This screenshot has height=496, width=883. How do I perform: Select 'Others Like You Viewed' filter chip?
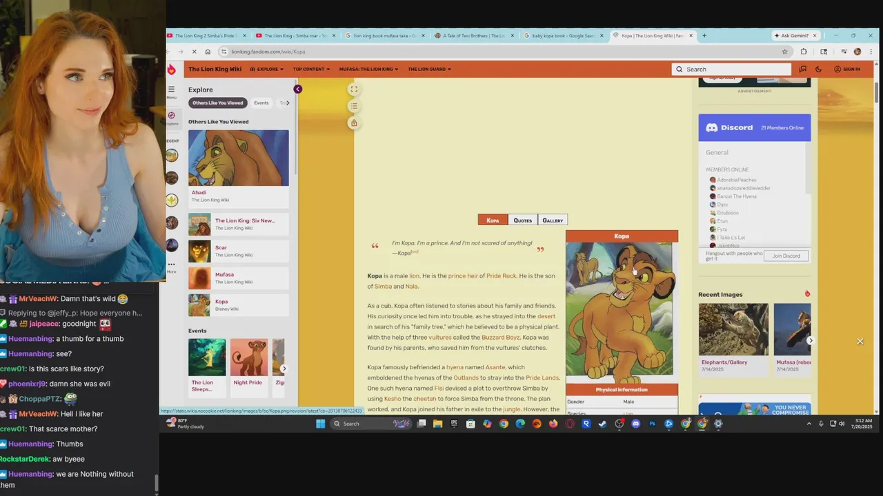tap(218, 103)
